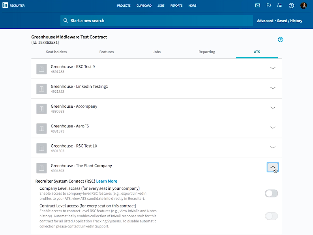The image size is (313, 235).
Task: Collapse The Plant Company row chevron
Action: point(273,167)
